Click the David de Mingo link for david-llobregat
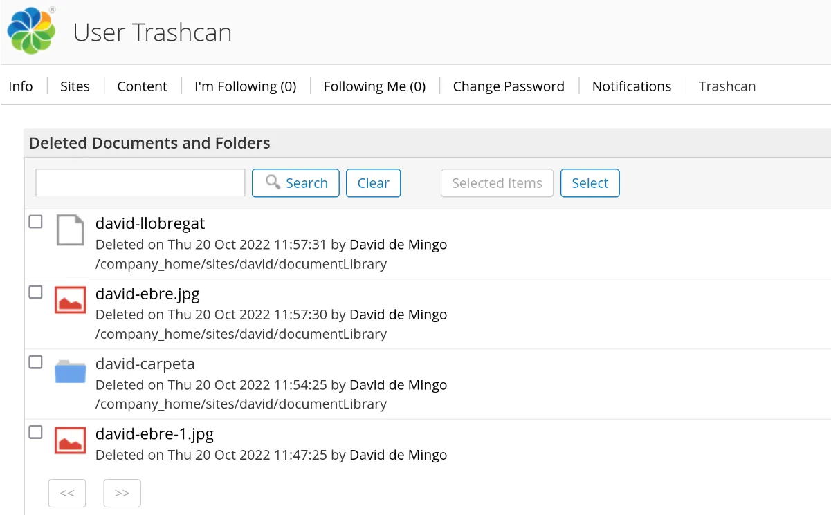This screenshot has height=515, width=831. tap(398, 245)
